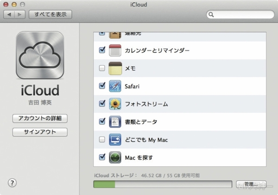Click the Safari compass icon
This screenshot has height=195, width=278.
(x=115, y=86)
